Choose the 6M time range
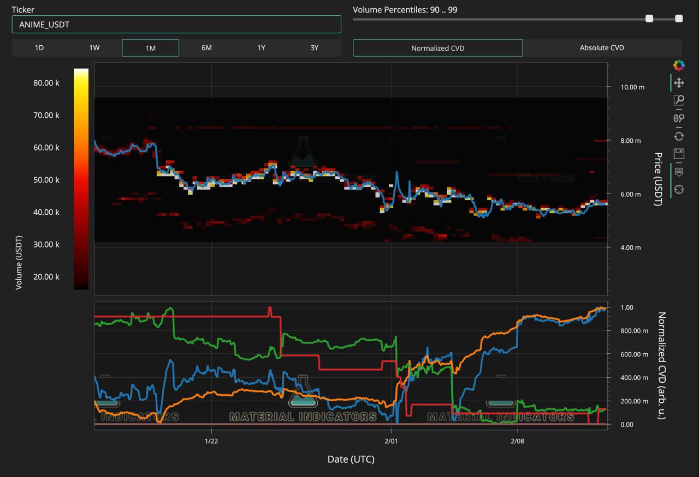This screenshot has width=699, height=477. click(206, 48)
